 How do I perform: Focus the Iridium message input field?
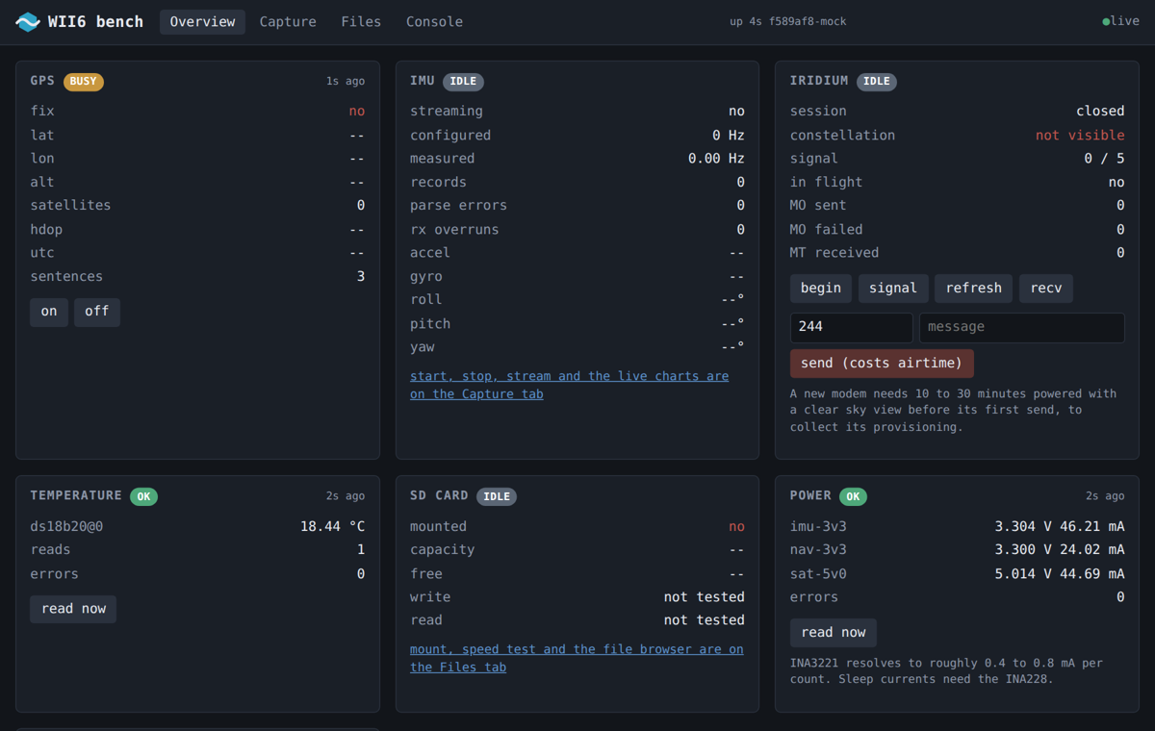tap(1022, 327)
